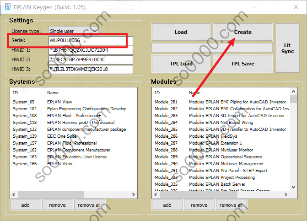Image resolution: width=307 pixels, height=221 pixels.
Task: Click Systems horizontal scroll left arrow
Action: pos(14,194)
